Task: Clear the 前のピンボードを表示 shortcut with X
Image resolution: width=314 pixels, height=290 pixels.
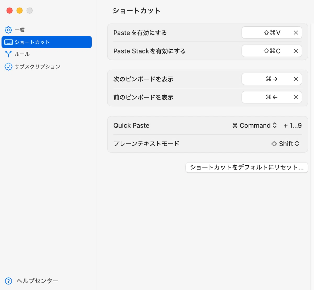Action: click(x=296, y=97)
